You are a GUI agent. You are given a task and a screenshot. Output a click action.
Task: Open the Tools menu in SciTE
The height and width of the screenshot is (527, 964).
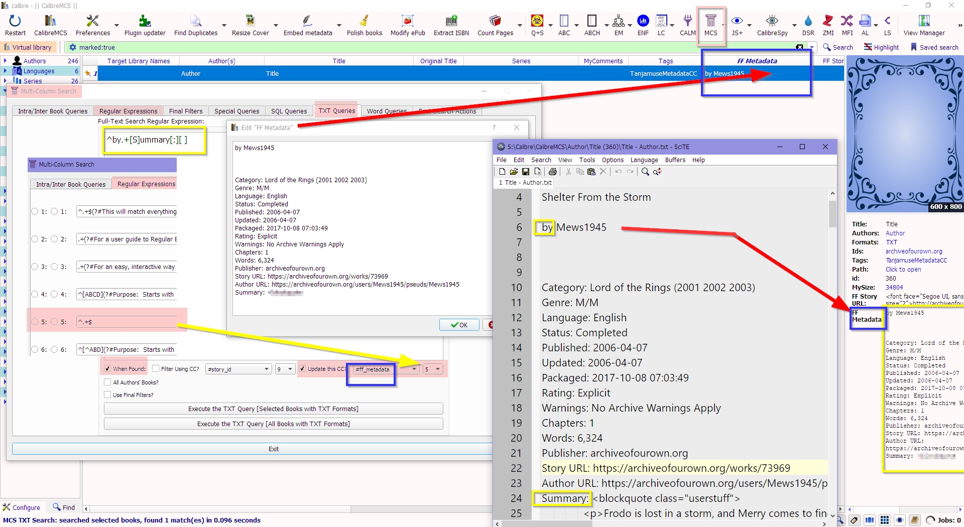(587, 160)
